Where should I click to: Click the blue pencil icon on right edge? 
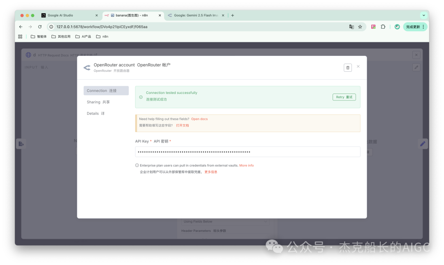423,144
